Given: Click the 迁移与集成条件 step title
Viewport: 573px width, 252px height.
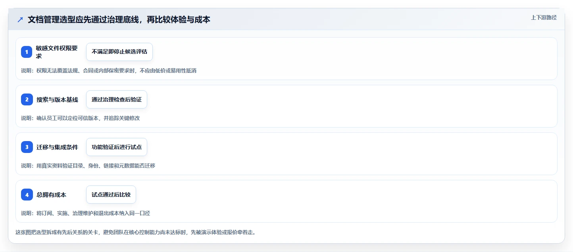Looking at the screenshot, I should coord(57,147).
